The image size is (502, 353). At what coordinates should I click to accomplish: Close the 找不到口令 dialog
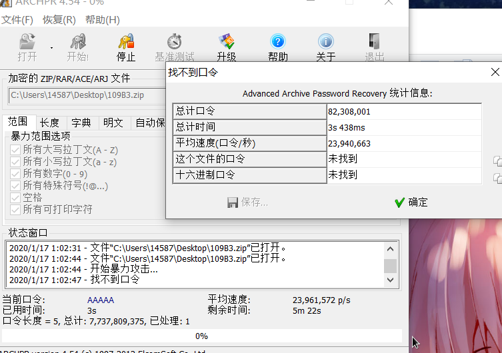click(495, 72)
